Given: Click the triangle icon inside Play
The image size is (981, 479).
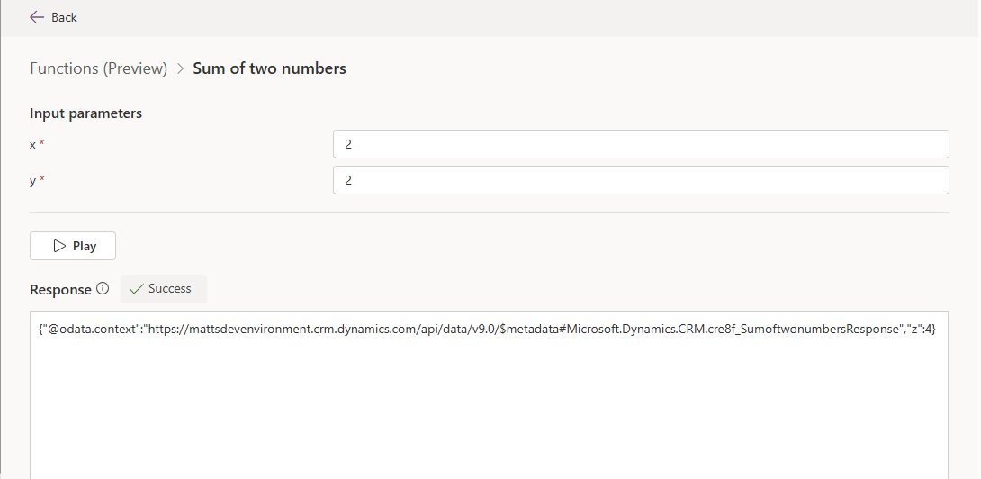Looking at the screenshot, I should pyautogui.click(x=59, y=246).
